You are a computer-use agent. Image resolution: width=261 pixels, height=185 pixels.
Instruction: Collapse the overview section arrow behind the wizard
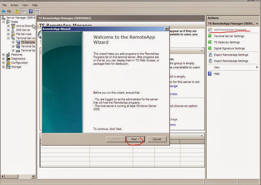pos(202,51)
